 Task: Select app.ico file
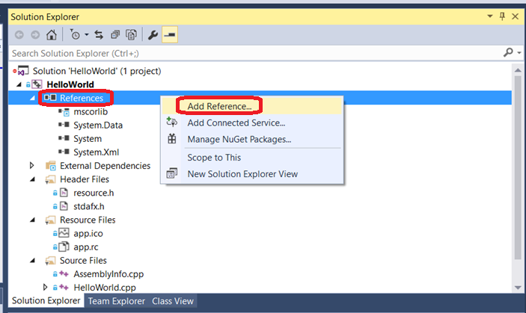tap(88, 233)
